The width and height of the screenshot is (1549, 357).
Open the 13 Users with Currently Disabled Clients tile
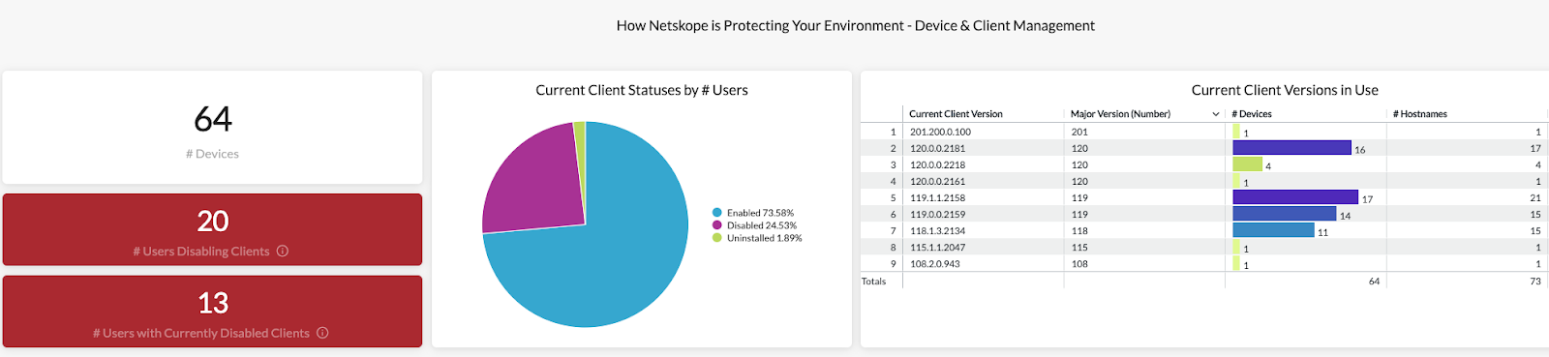pyautogui.click(x=213, y=312)
